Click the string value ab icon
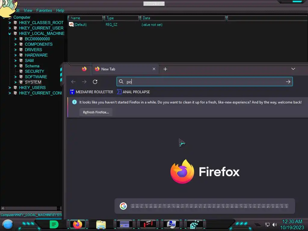308x231 pixels. pos(71,24)
